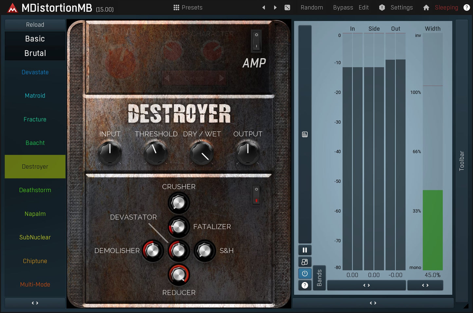Click the DRY / WET knob
Screen dimensions: 473x313
pyautogui.click(x=202, y=153)
